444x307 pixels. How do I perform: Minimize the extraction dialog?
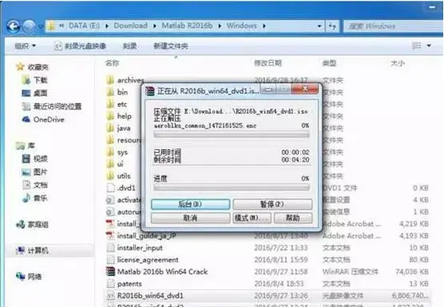coord(268,89)
